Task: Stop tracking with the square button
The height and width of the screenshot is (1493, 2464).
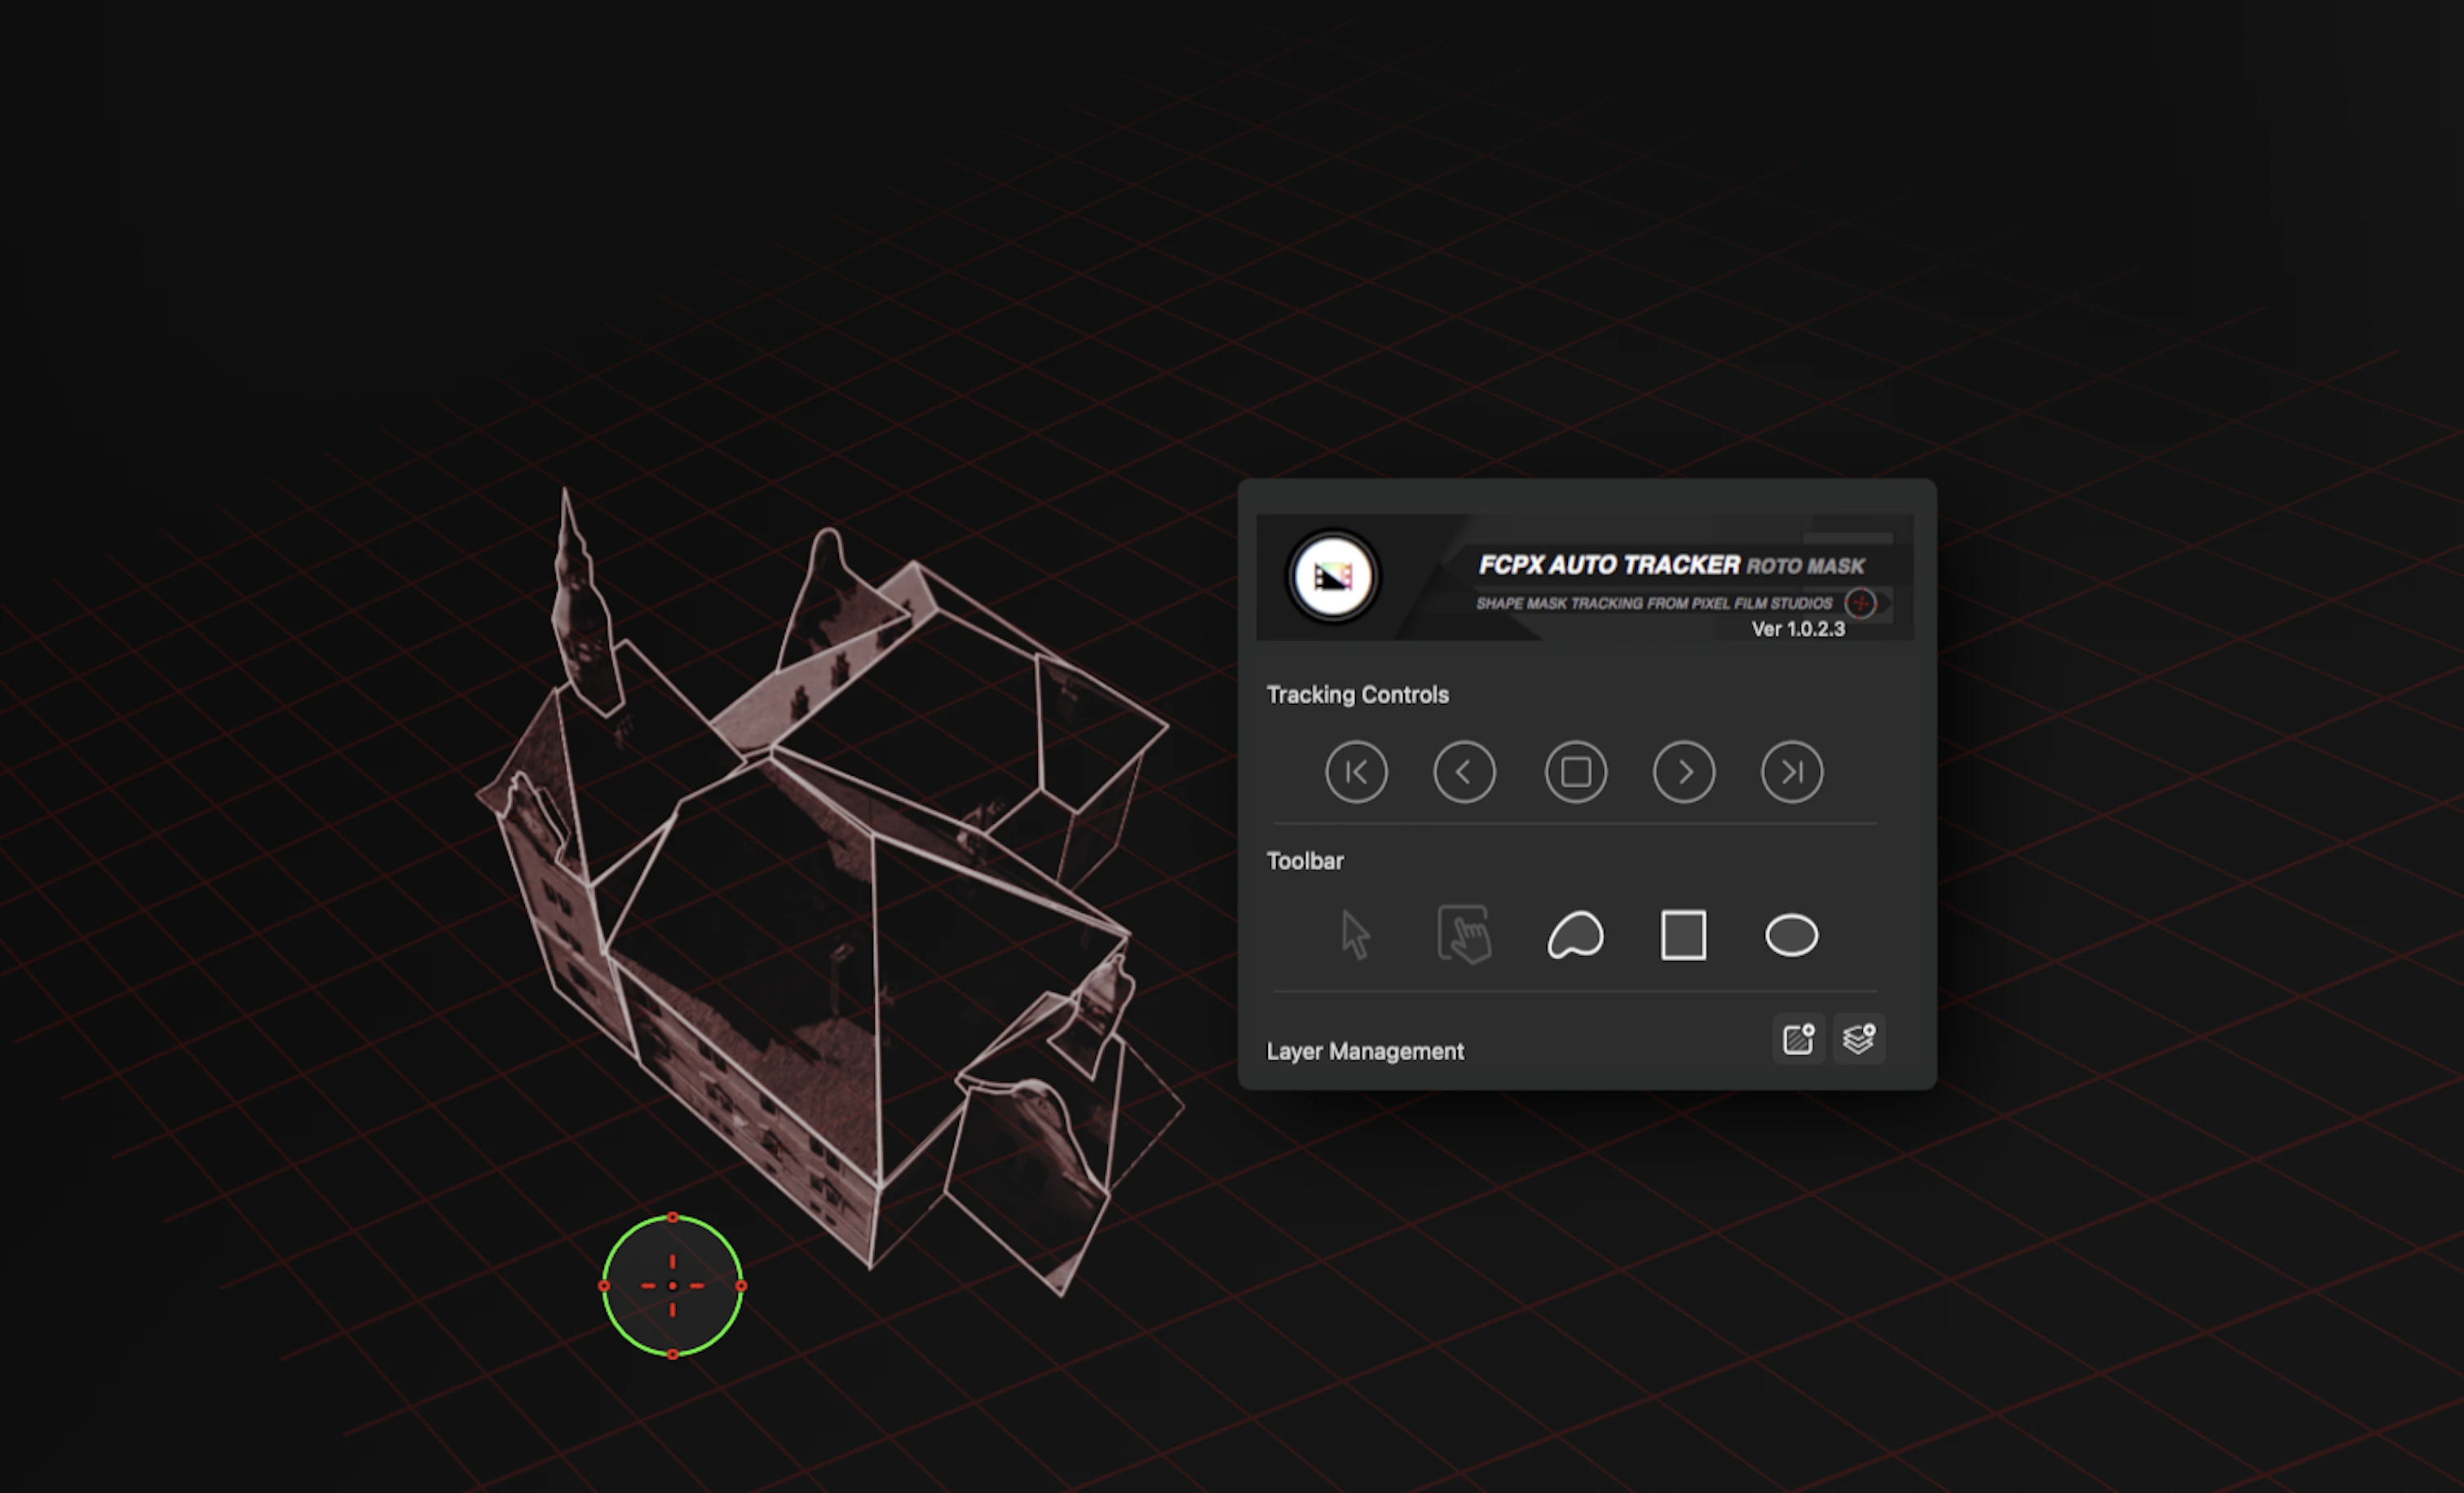Action: [x=1576, y=772]
